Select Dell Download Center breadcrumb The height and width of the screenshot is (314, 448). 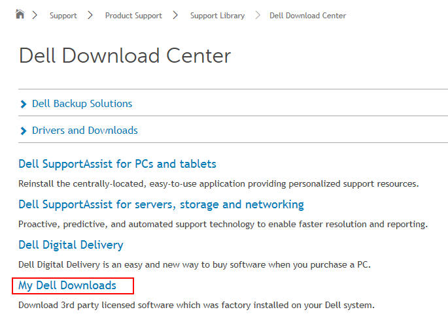308,16
